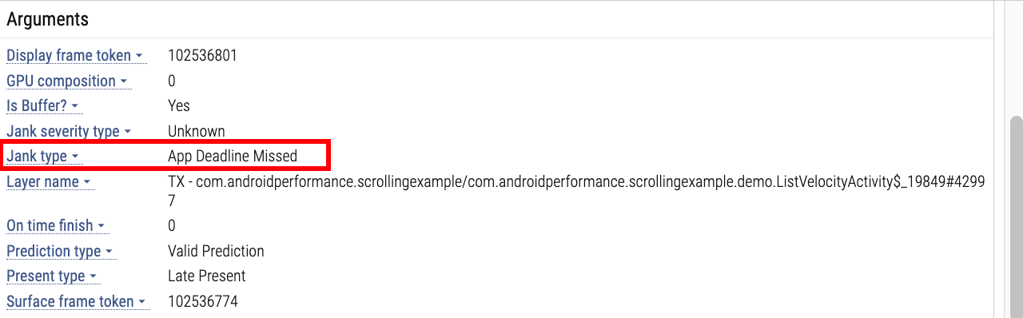Click the Yes value for Is Buffer

coord(179,105)
